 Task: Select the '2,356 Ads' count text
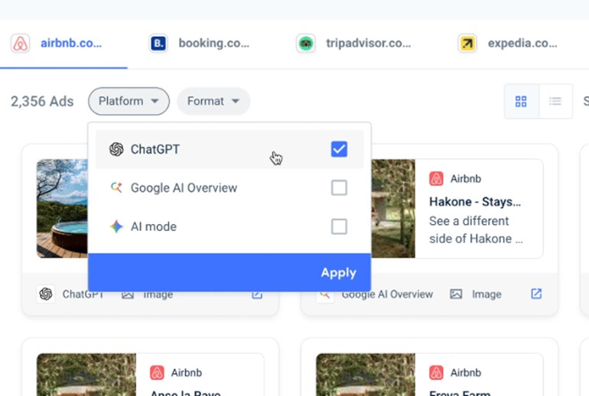pyautogui.click(x=42, y=102)
